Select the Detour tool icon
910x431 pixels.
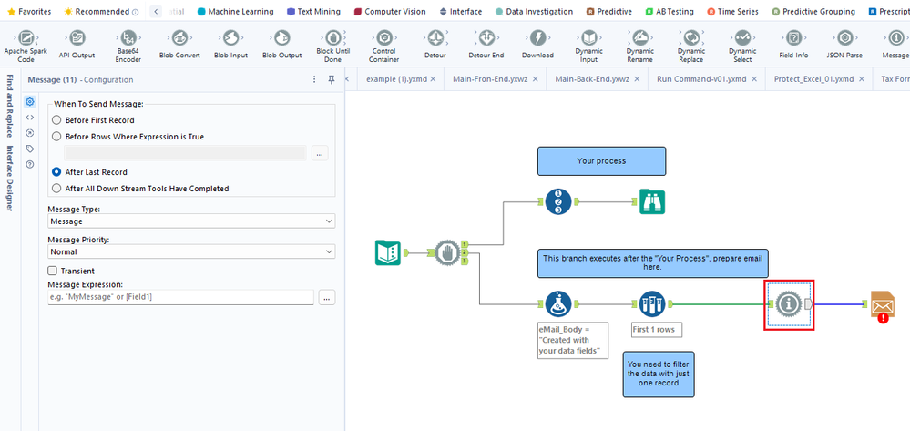435,38
